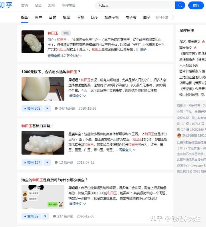Open comments icon beside 12 条评论

[x=56, y=162]
